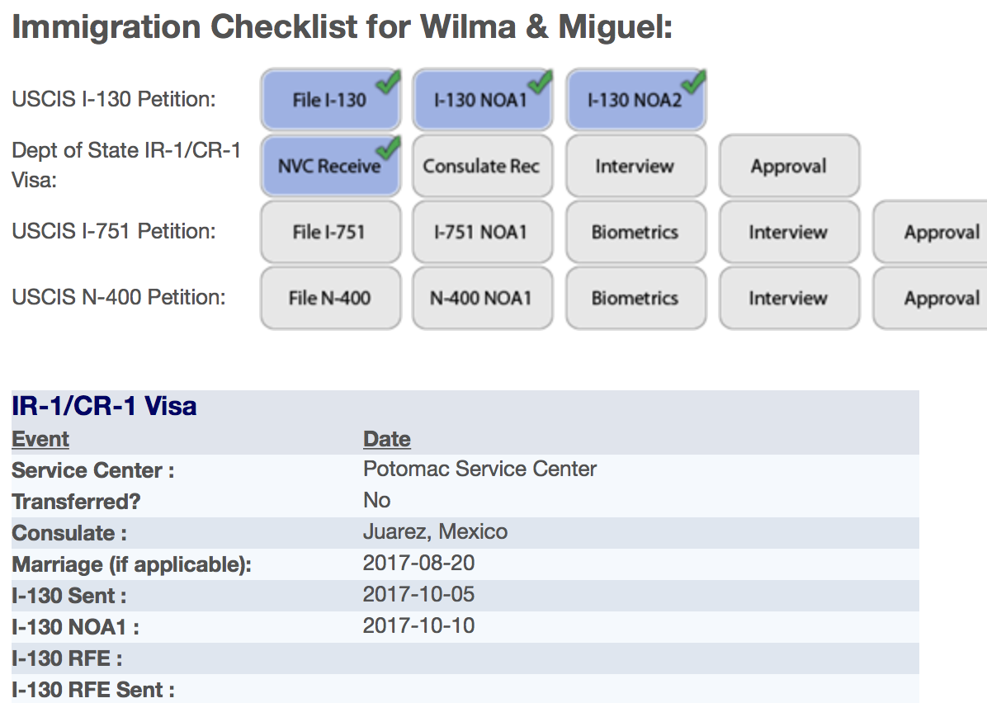Select the File I-751 step
This screenshot has width=987, height=703.
(x=330, y=232)
